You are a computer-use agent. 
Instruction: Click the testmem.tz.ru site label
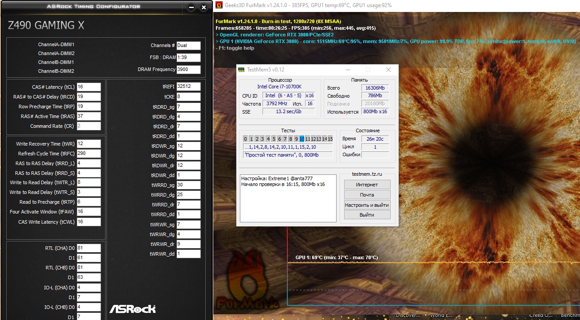(367, 174)
